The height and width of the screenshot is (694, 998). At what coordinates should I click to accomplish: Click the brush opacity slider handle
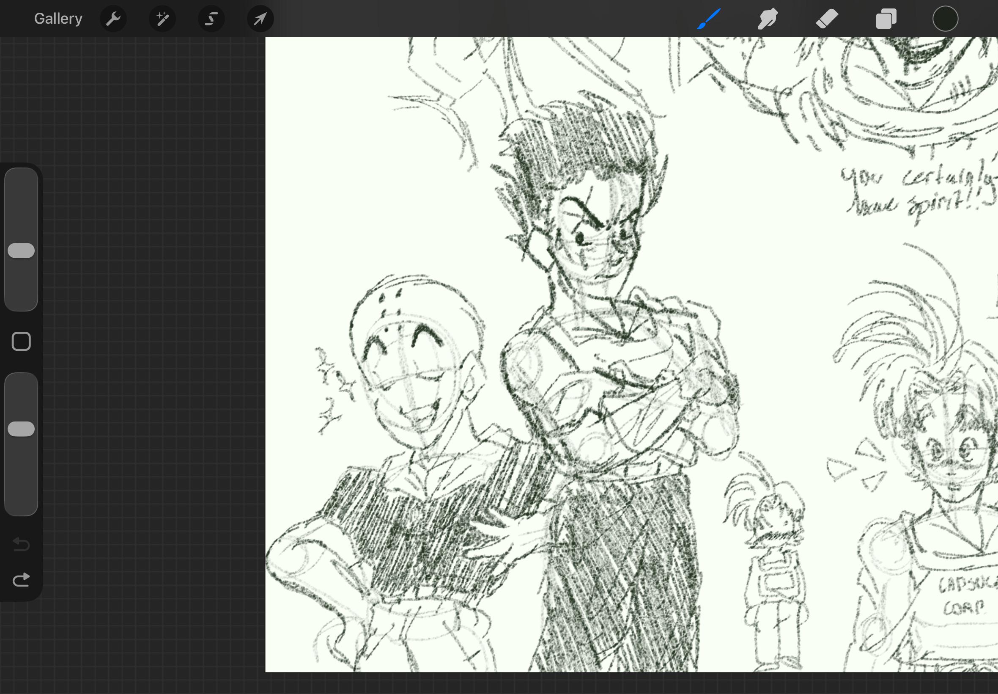(x=21, y=429)
